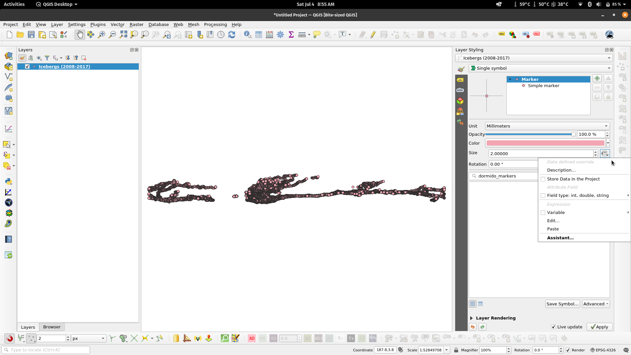Click the Save Project disk icon
Image resolution: width=631 pixels, height=355 pixels.
tap(31, 35)
